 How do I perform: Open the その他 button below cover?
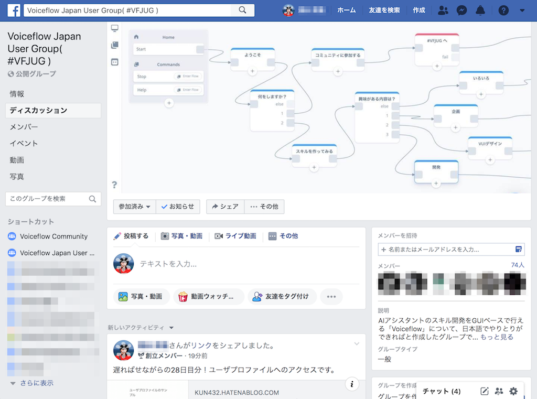264,207
